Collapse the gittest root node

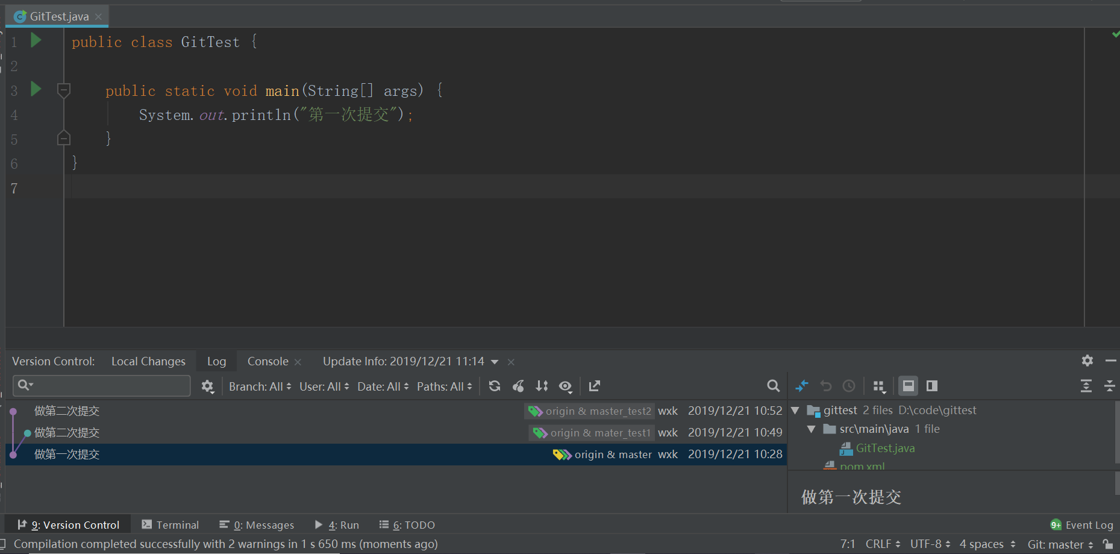coord(795,411)
